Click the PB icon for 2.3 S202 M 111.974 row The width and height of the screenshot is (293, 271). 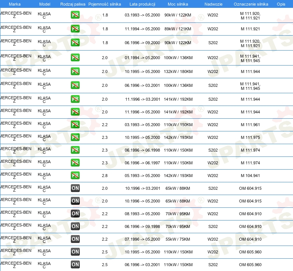(75, 150)
